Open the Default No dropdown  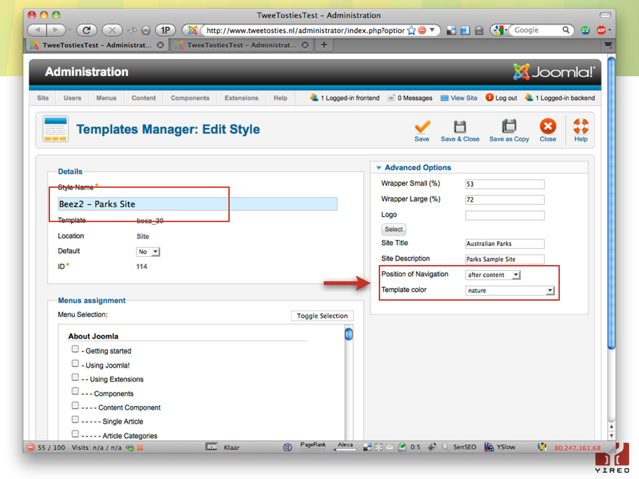148,252
